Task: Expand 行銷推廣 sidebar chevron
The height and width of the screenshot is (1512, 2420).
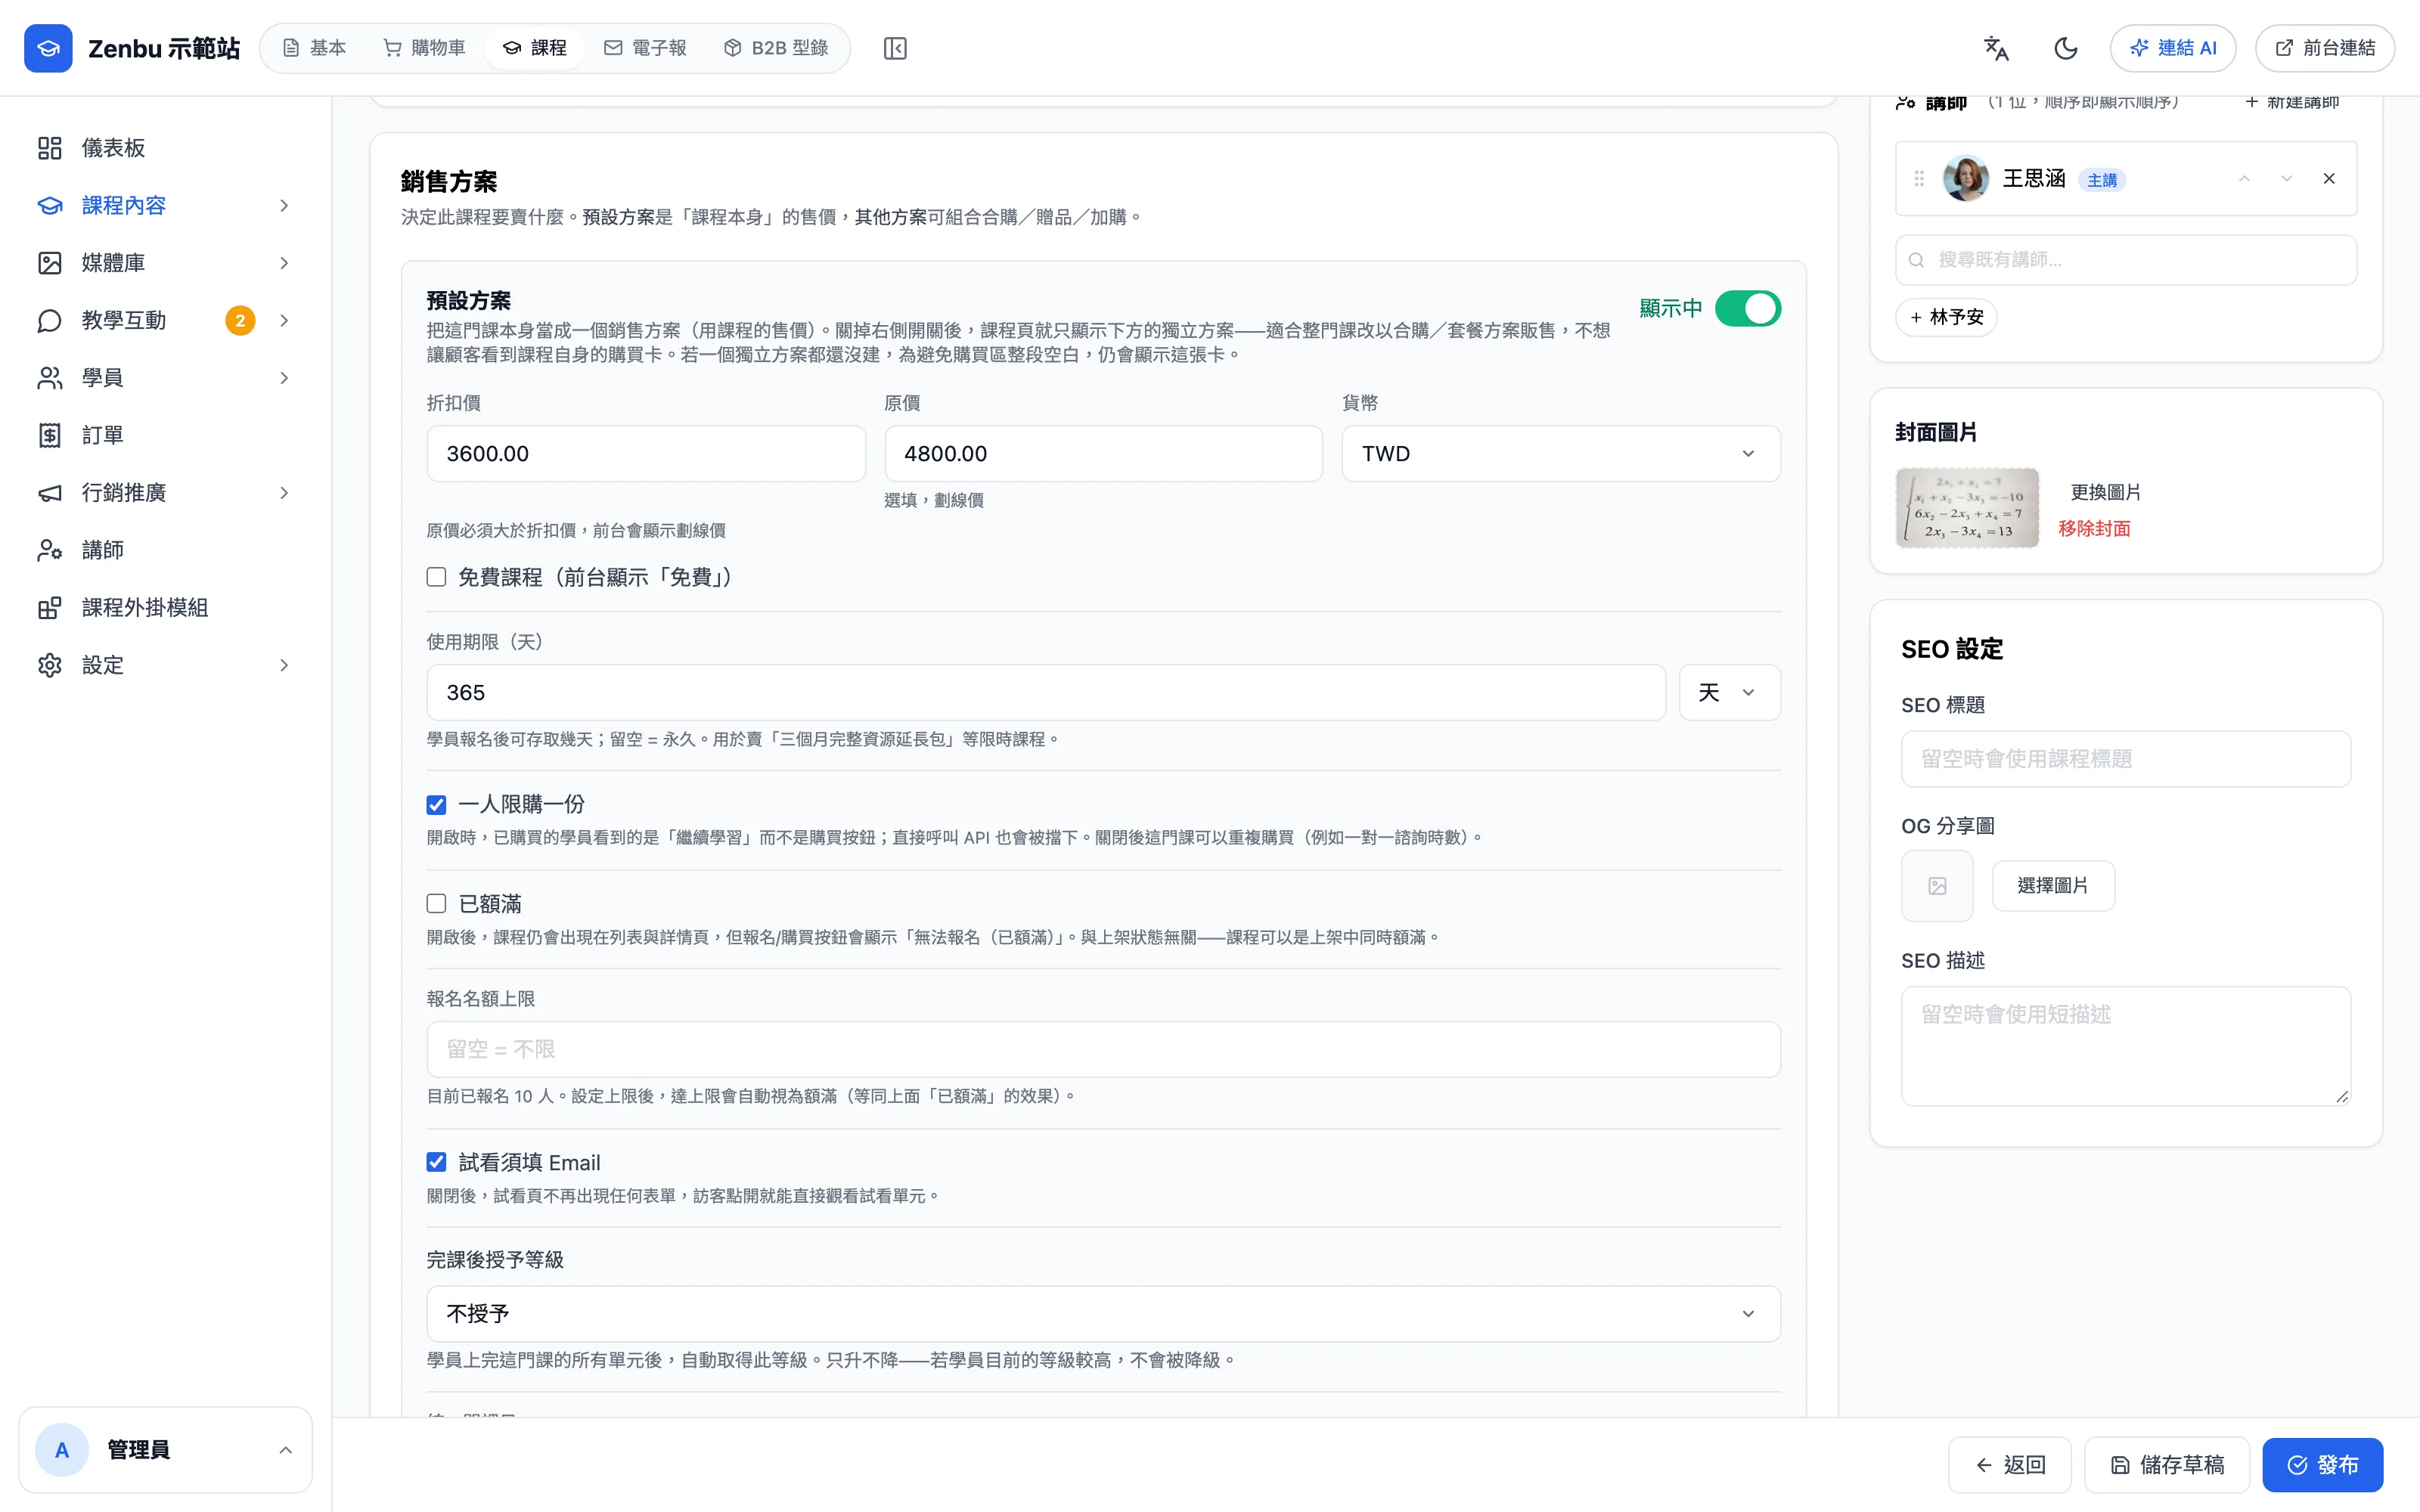Action: [284, 493]
